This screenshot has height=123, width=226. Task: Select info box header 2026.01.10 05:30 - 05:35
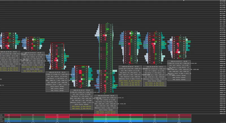[x=57, y=73]
